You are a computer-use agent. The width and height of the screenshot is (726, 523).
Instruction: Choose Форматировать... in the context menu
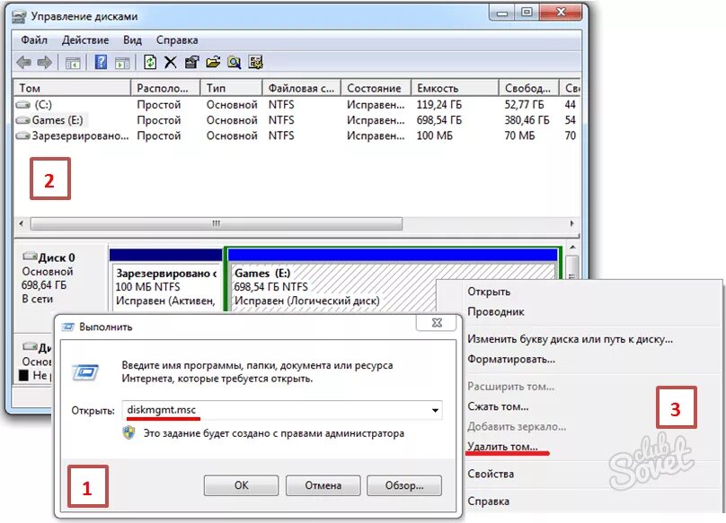511,359
